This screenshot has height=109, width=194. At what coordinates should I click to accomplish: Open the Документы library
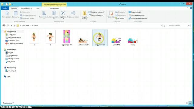(13, 56)
